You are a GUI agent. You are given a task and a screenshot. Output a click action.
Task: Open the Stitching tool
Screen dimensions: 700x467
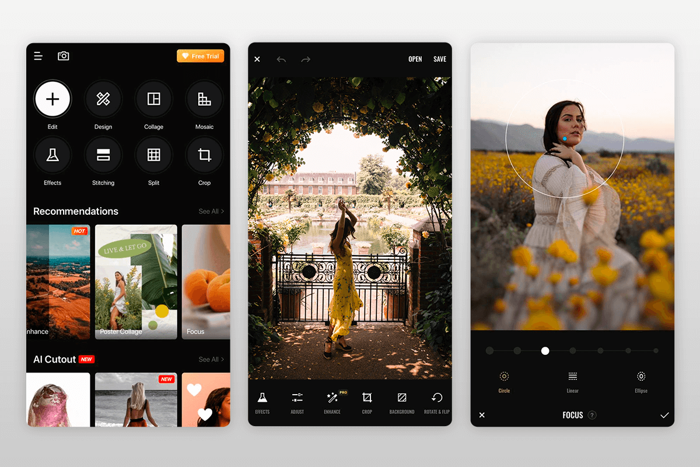click(103, 155)
